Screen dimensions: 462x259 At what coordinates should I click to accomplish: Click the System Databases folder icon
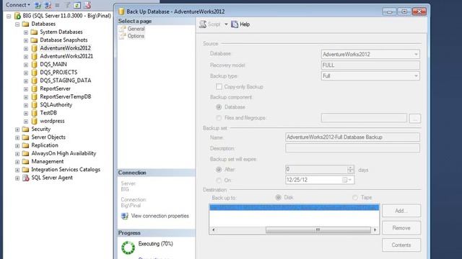[x=34, y=32]
